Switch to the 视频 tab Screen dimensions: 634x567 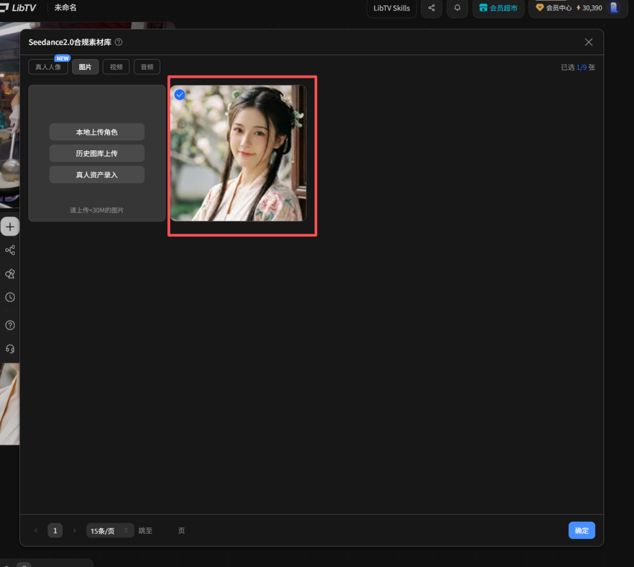116,67
